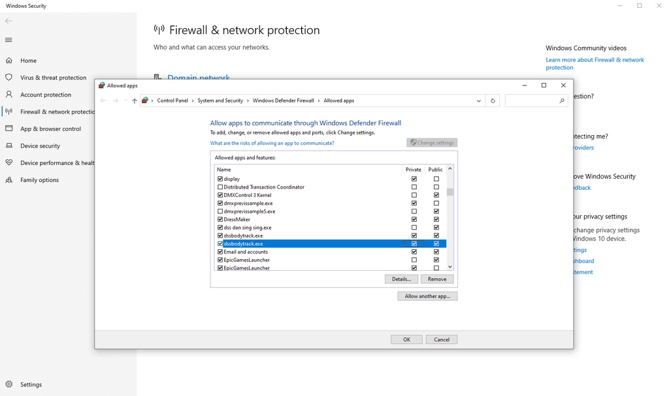The image size is (669, 396).
Task: Enable Distributed Transaction Coordinator checkbox
Action: click(220, 187)
